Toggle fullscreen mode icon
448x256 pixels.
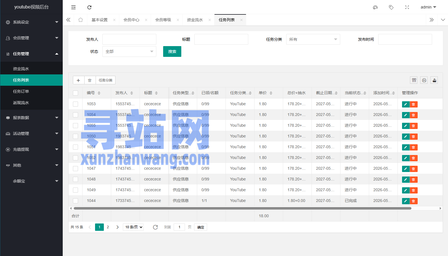[x=407, y=7]
